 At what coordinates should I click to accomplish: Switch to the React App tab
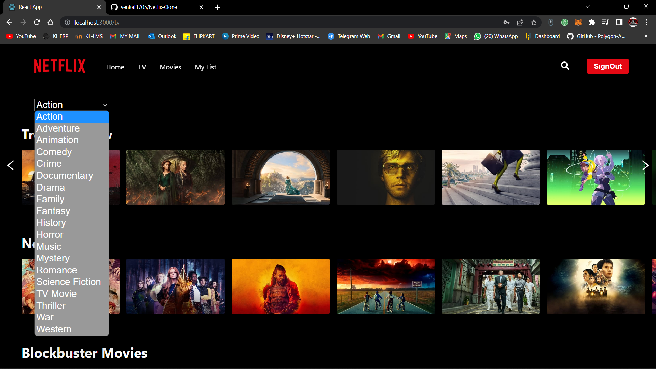click(55, 7)
